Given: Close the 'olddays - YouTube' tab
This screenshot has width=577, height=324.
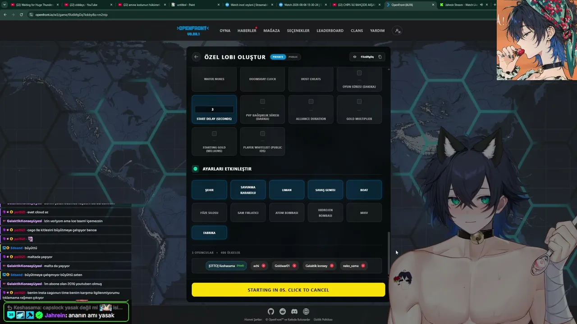Looking at the screenshot, I should pyautogui.click(x=111, y=4).
